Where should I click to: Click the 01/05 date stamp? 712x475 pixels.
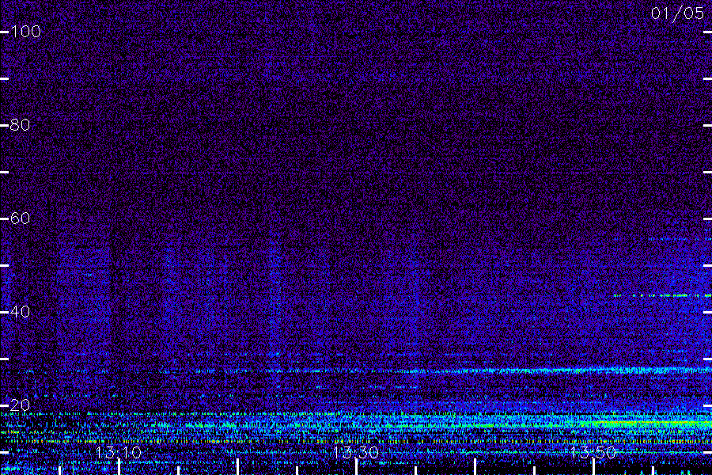tap(677, 13)
